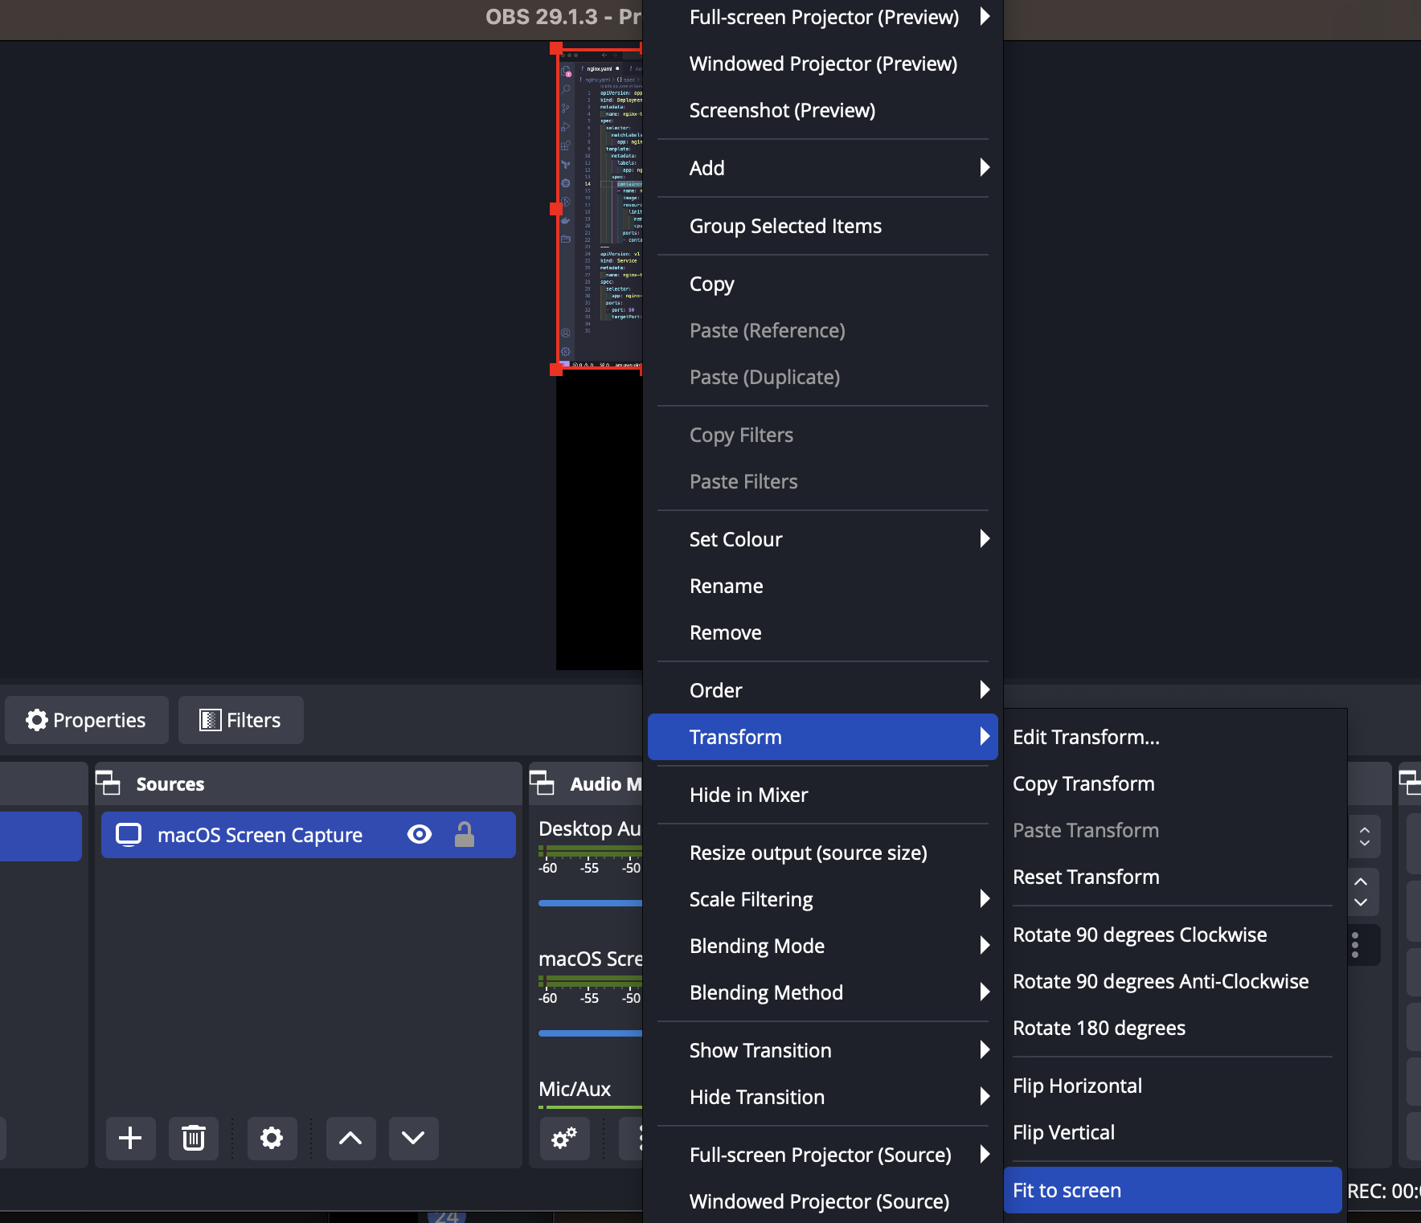Open the Properties button
1421x1223 pixels.
pos(87,720)
